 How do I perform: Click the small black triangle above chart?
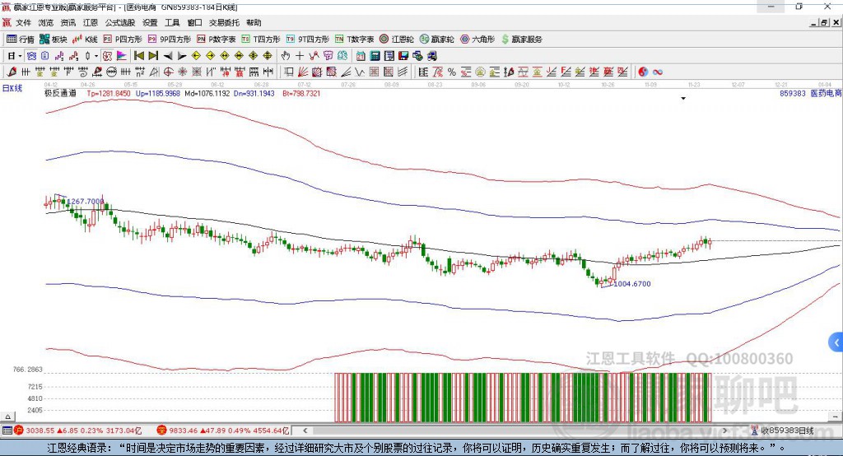click(683, 99)
